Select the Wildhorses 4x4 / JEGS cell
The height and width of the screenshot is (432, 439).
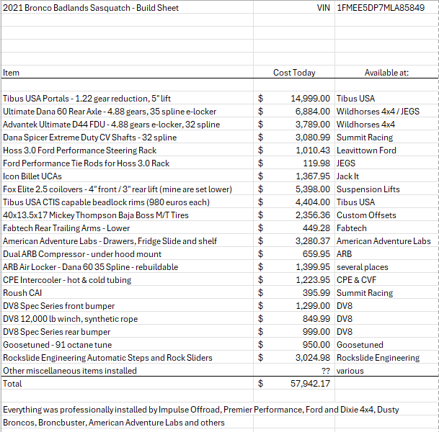point(386,112)
